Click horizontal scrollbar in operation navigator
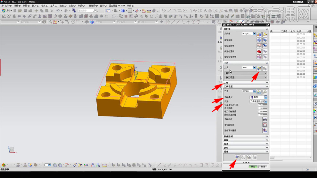Viewport: 317px width, 178px height. tap(290, 158)
